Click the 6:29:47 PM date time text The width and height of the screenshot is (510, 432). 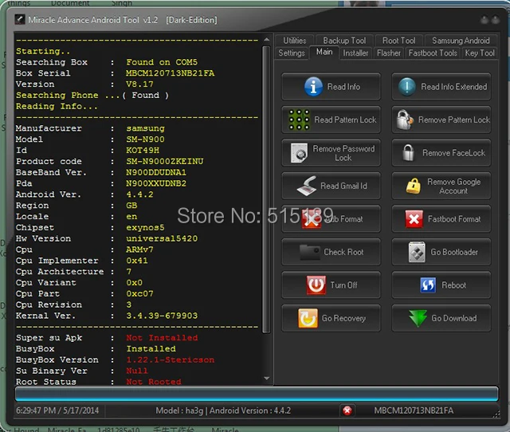[x=57, y=410]
